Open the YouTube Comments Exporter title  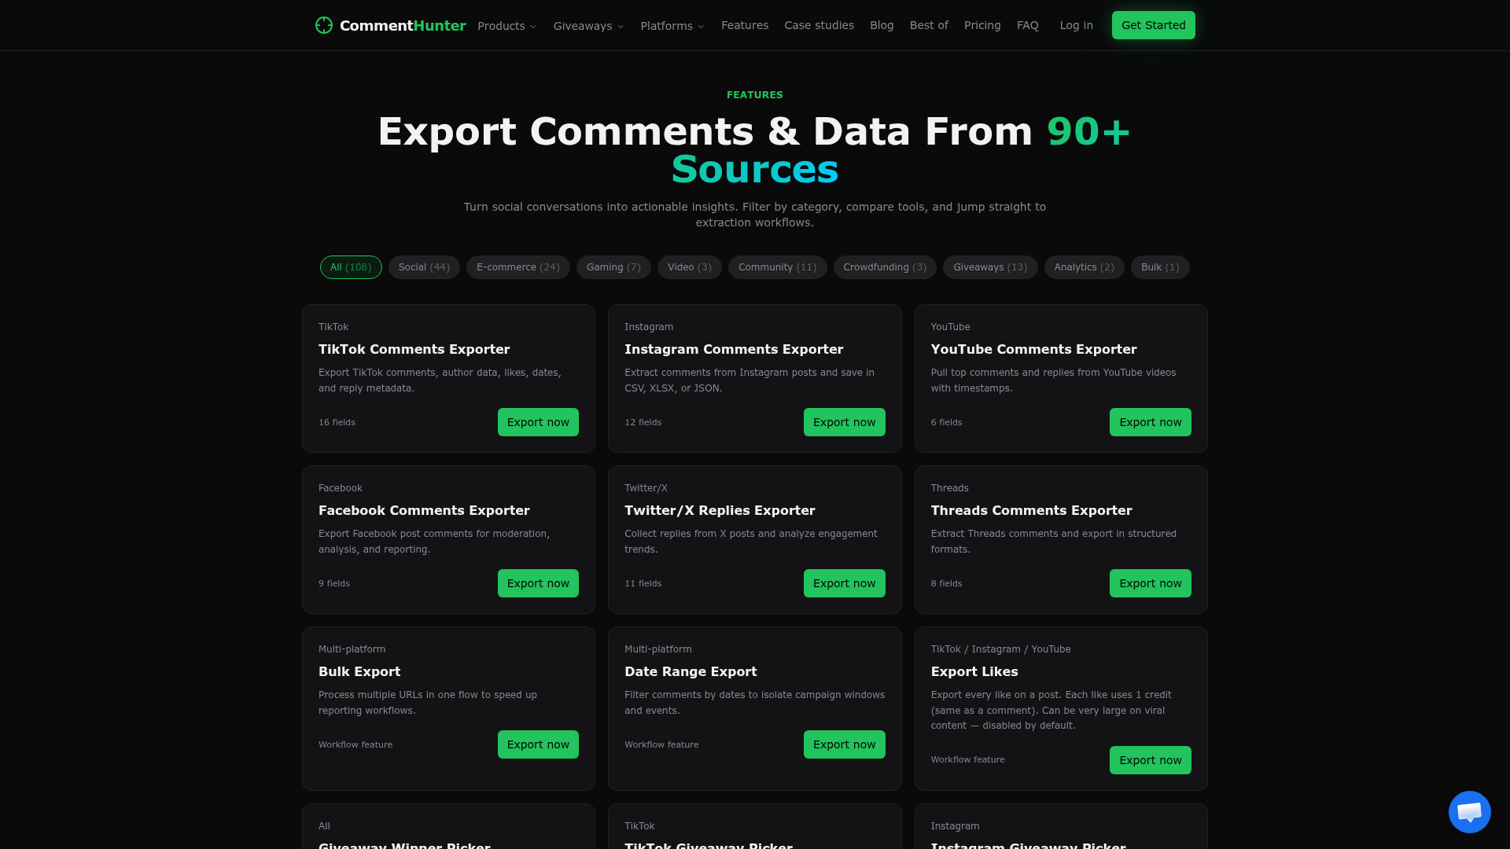tap(1033, 349)
